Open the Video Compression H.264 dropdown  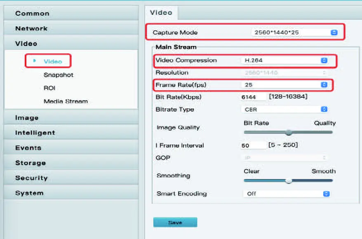284,60
